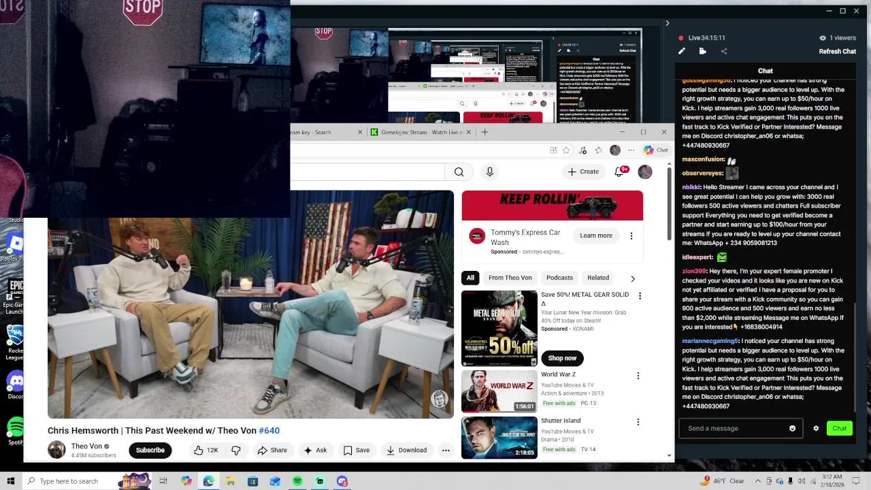Activate voice search microphone on YouTube

pos(489,171)
